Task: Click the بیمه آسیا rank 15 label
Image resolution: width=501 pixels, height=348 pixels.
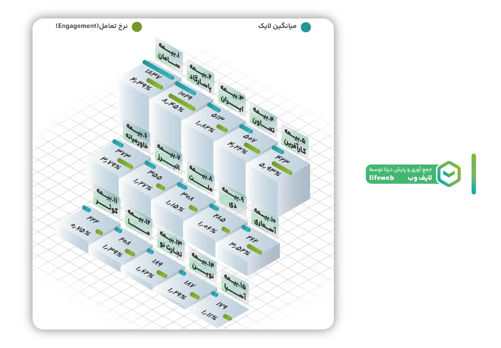Action: pos(235,288)
